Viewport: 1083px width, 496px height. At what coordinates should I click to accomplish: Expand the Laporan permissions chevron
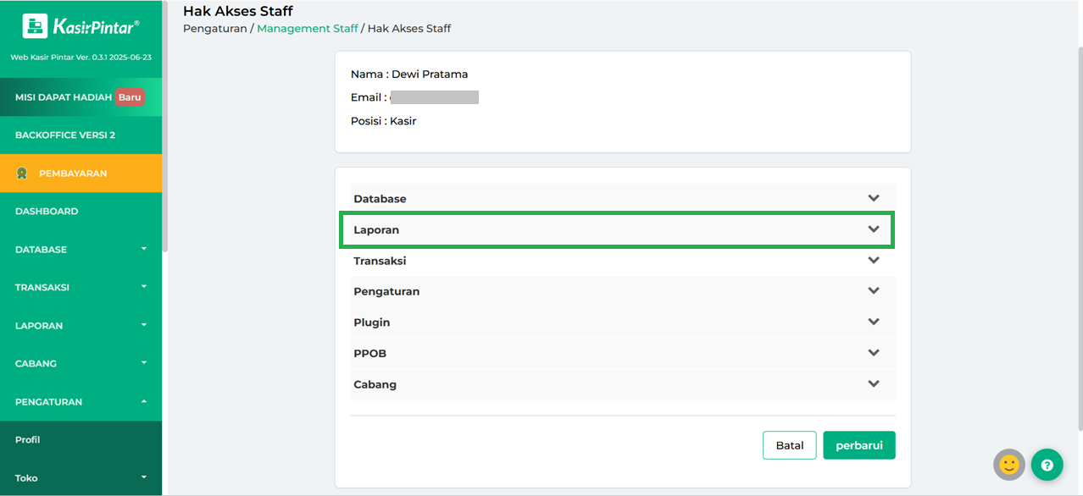click(874, 229)
